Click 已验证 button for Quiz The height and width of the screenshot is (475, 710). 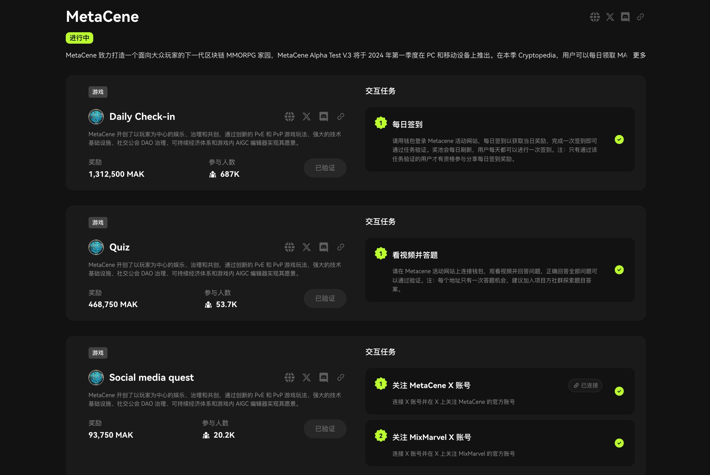pos(325,299)
